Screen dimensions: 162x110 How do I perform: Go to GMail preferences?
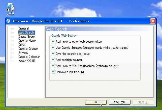coord(22,45)
